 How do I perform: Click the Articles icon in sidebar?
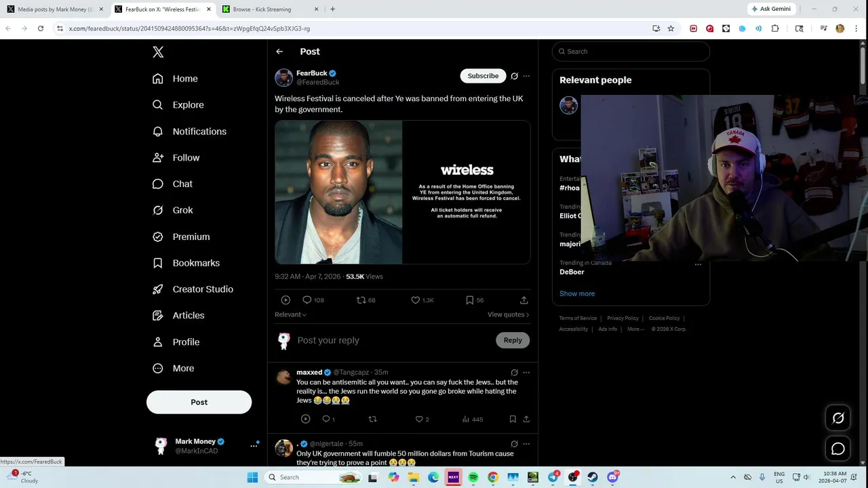coord(158,315)
